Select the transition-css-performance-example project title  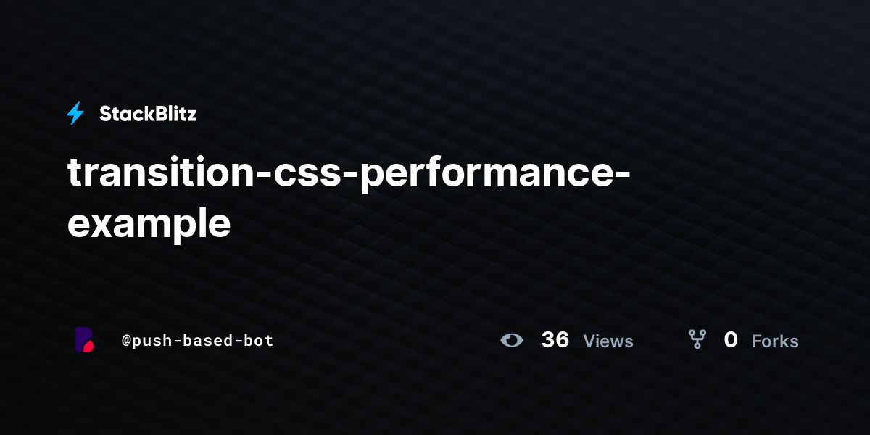349,197
